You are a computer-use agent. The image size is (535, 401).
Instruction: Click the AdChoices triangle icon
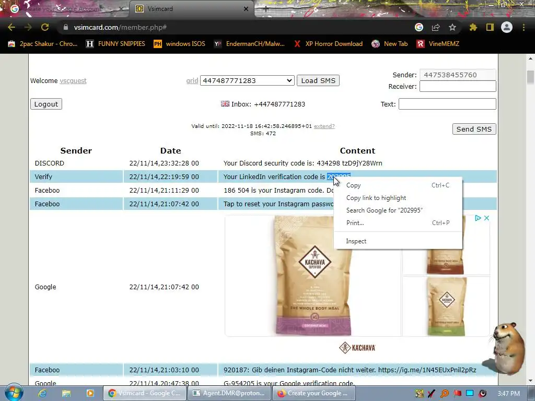(478, 218)
